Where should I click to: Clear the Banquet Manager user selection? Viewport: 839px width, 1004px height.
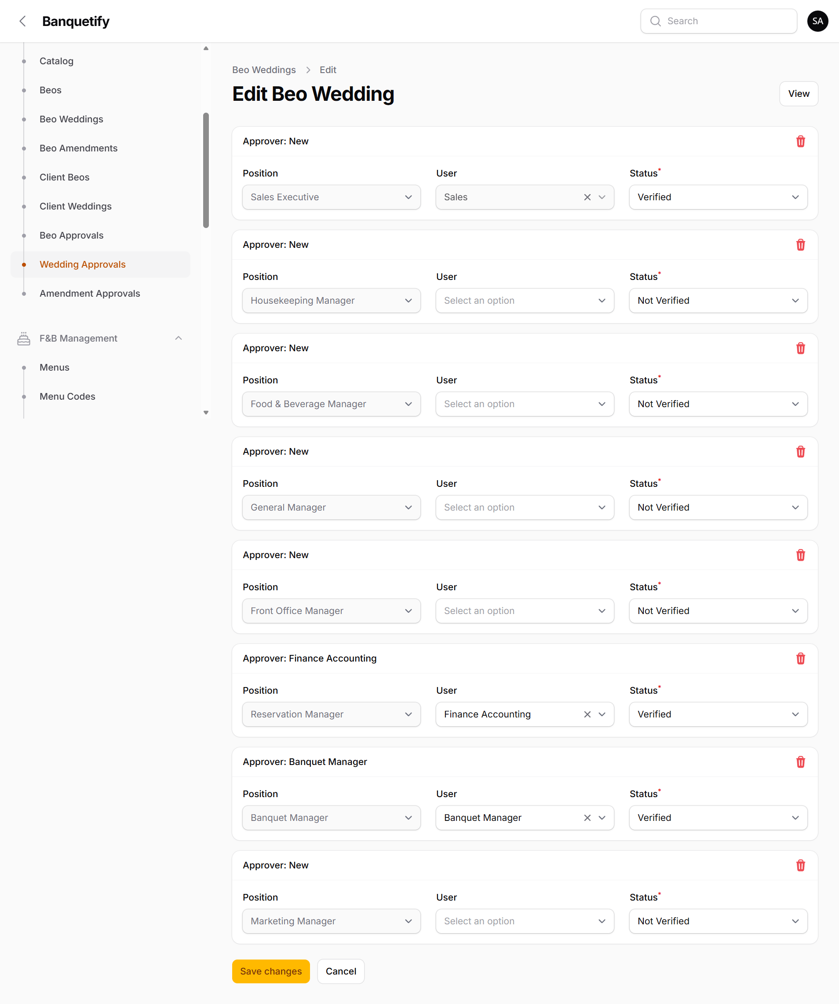pos(587,817)
